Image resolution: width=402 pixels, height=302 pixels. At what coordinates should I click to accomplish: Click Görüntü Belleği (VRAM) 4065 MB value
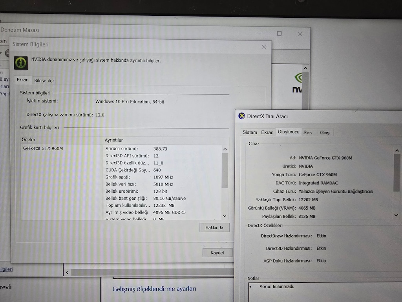coord(307,208)
